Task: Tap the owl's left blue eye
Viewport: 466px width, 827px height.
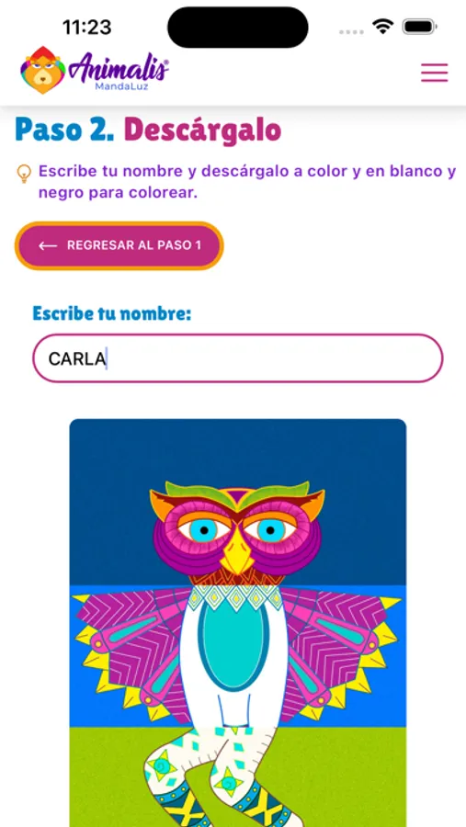Action: click(x=204, y=530)
